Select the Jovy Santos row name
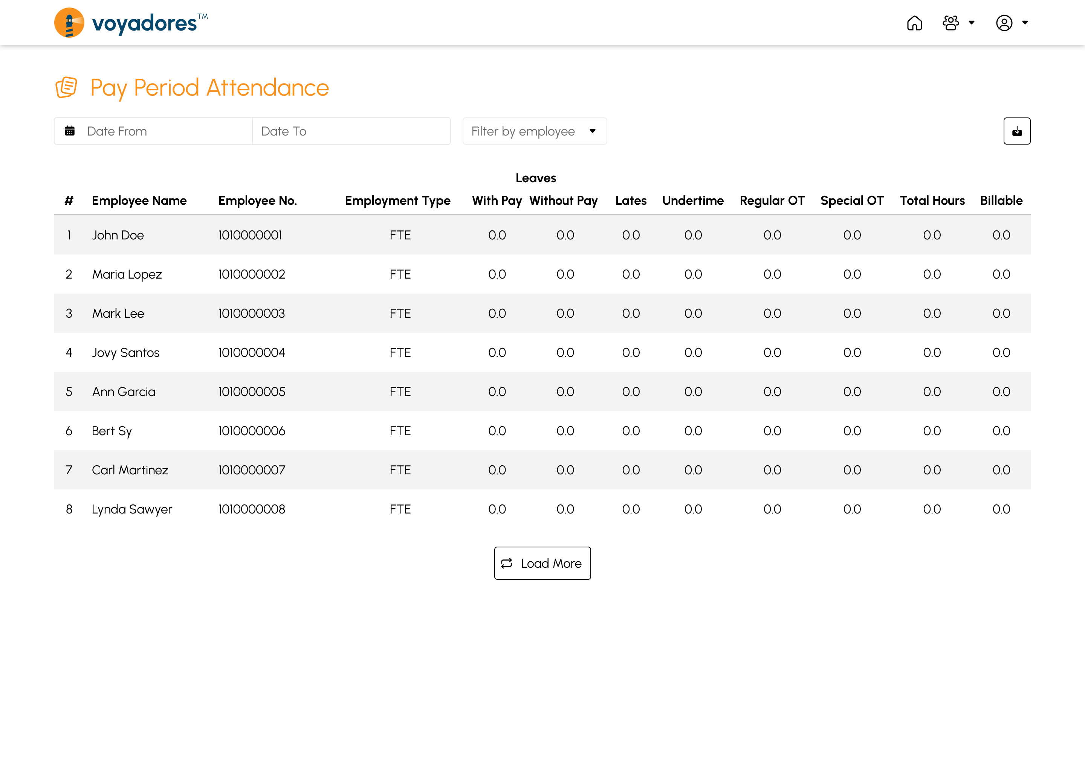This screenshot has width=1085, height=771. (x=125, y=353)
